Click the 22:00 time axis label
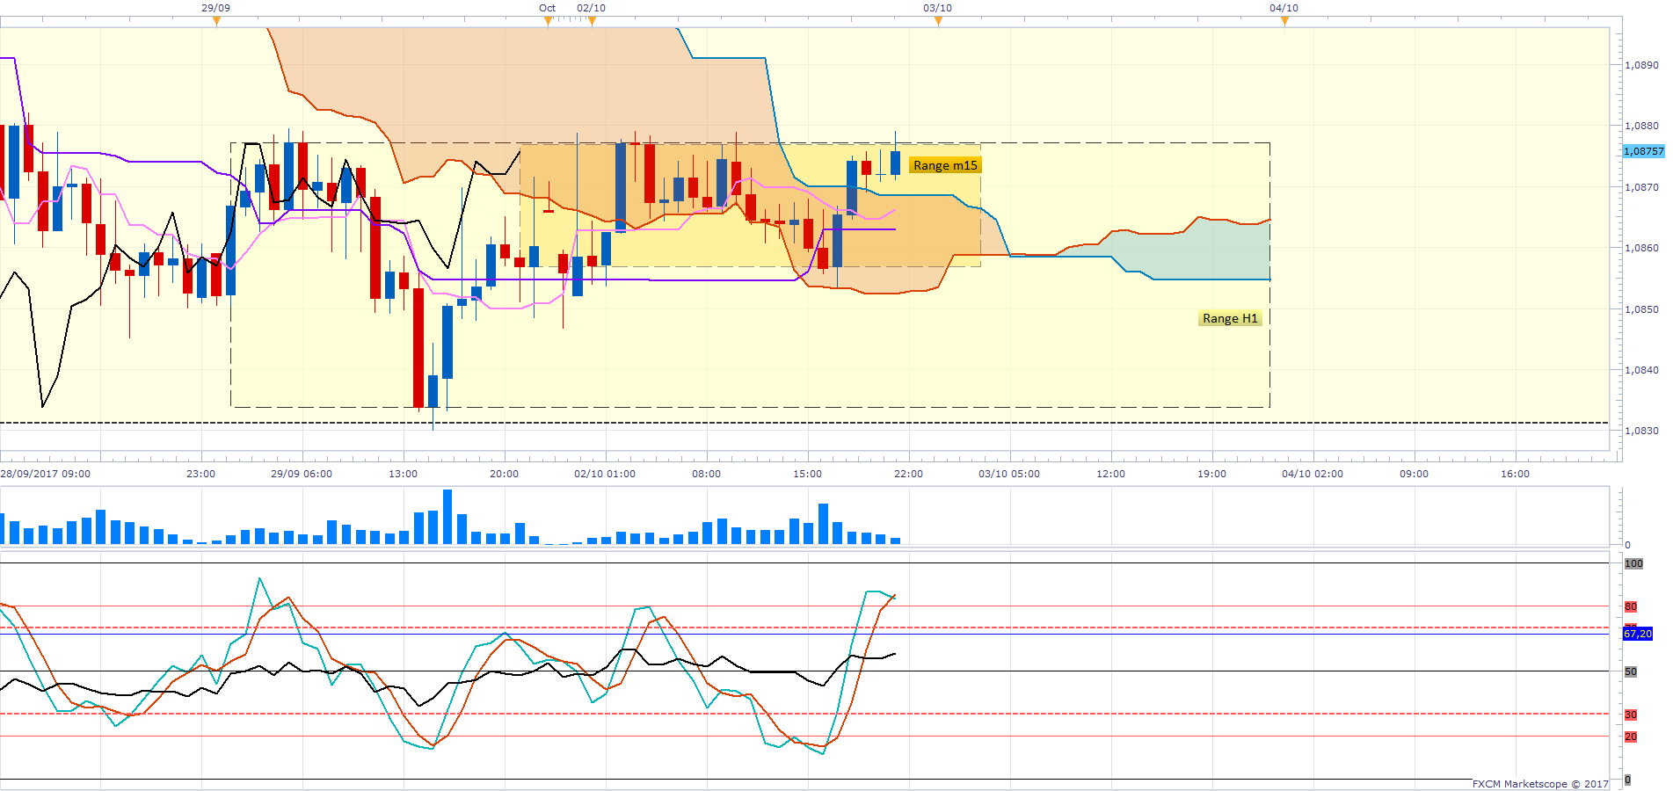The image size is (1673, 791). (909, 474)
